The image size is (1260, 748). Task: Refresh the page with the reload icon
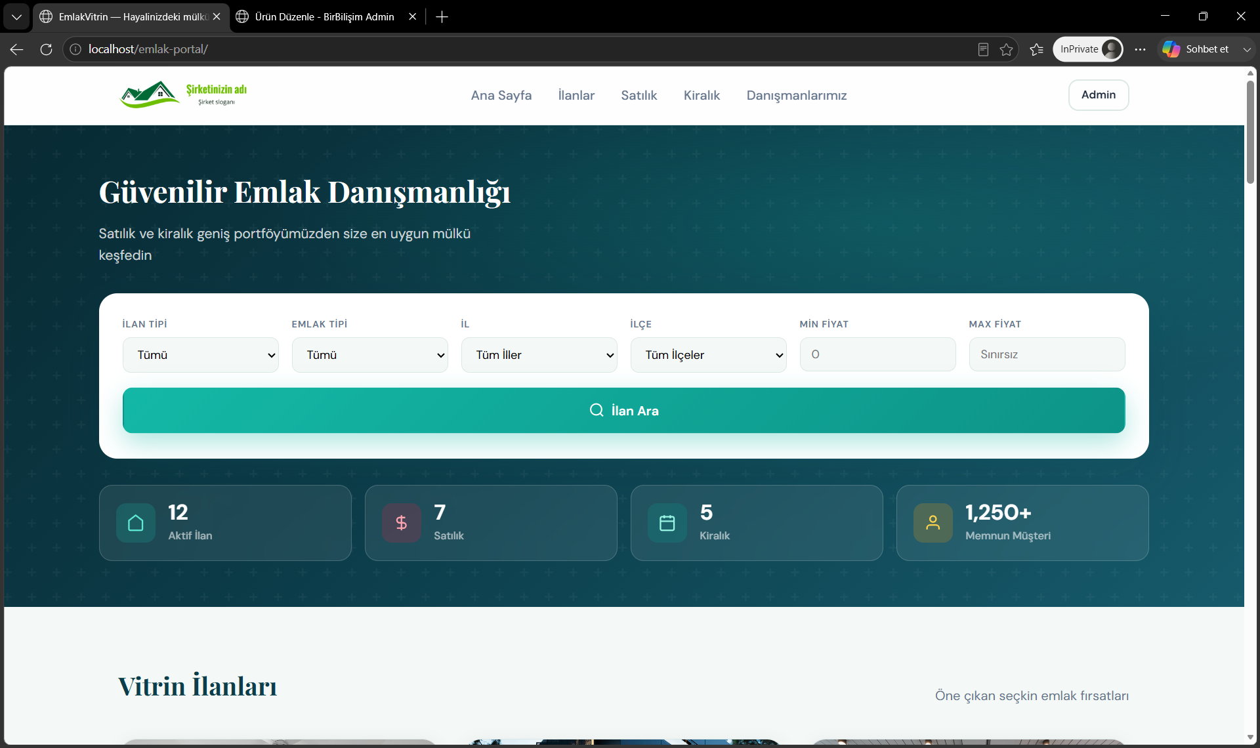(46, 49)
